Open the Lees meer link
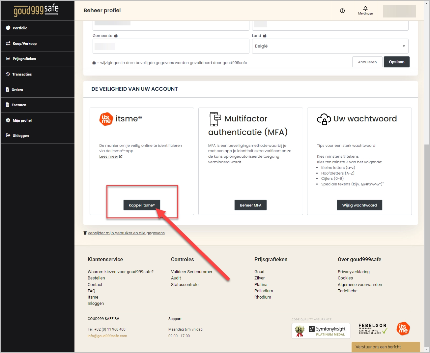The height and width of the screenshot is (353, 430). tap(109, 156)
